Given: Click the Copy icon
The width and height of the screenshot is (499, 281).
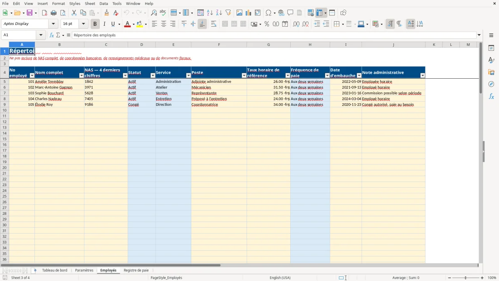Looking at the screenshot, I should click(83, 13).
